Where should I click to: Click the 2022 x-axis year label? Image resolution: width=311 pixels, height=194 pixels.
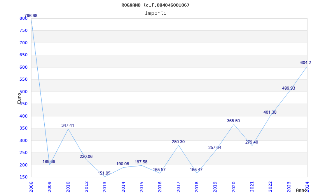(x=270, y=187)
